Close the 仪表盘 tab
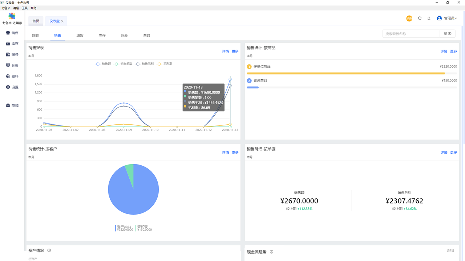The image size is (465, 261). 62,21
